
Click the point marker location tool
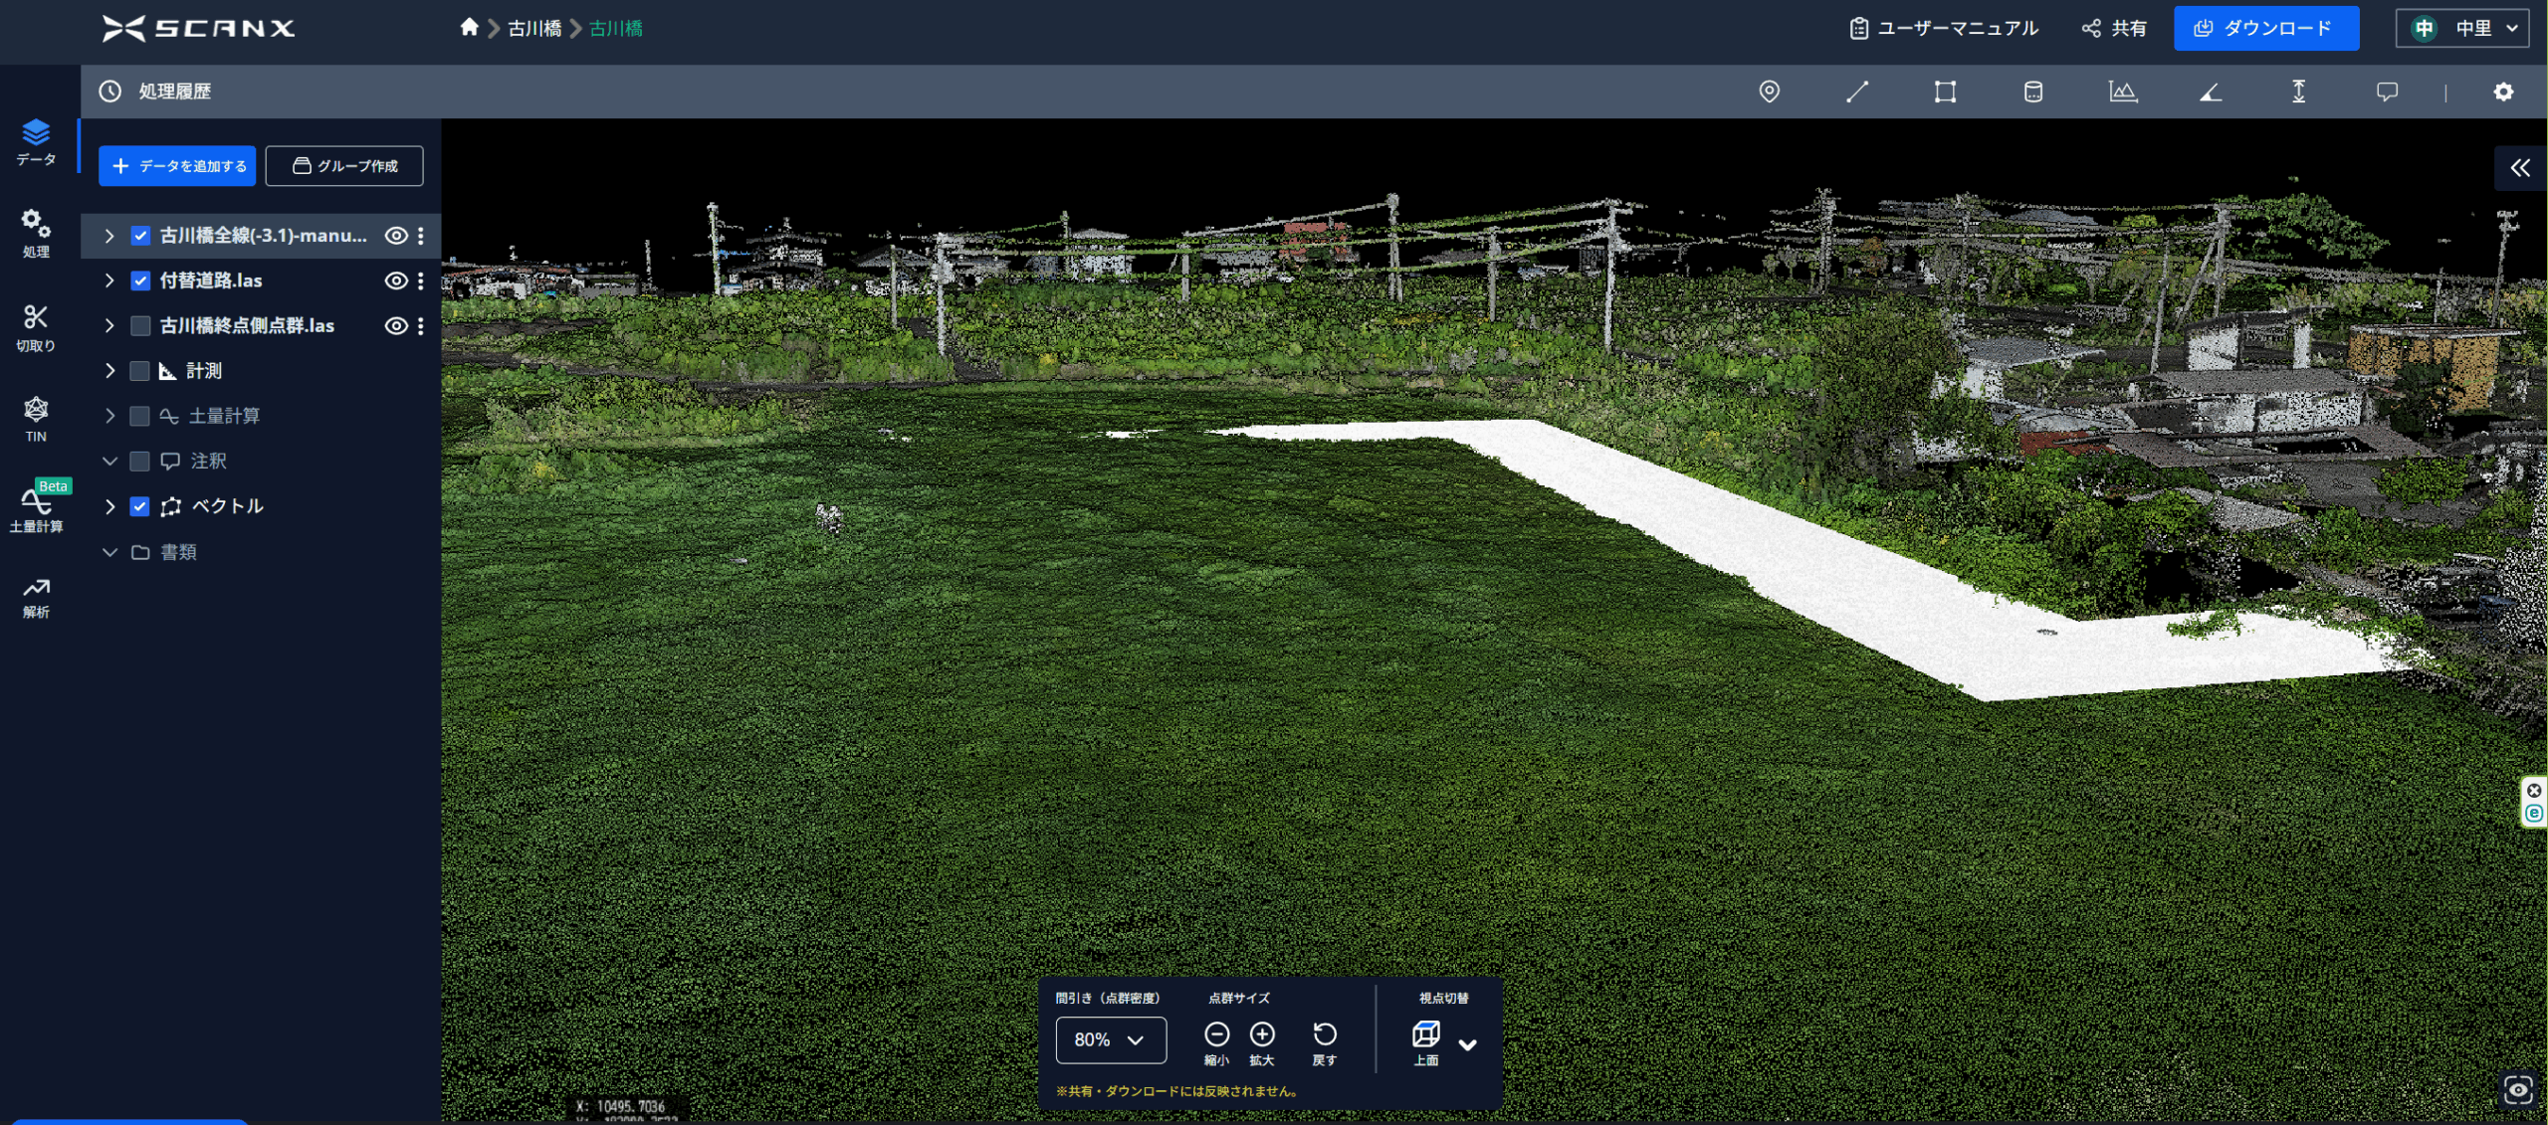click(1769, 92)
